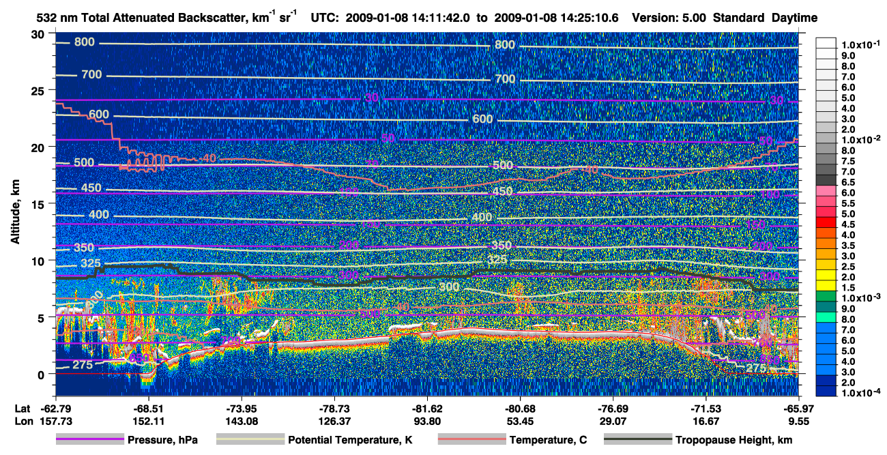This screenshot has width=887, height=455.
Task: Click the 450 contour label near the left edge
Action: point(91,188)
